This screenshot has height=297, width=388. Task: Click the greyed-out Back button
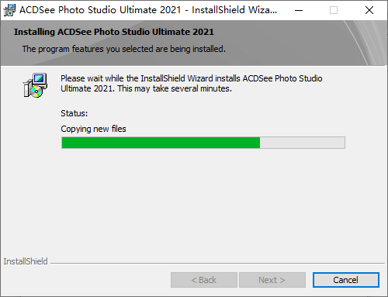pos(204,280)
